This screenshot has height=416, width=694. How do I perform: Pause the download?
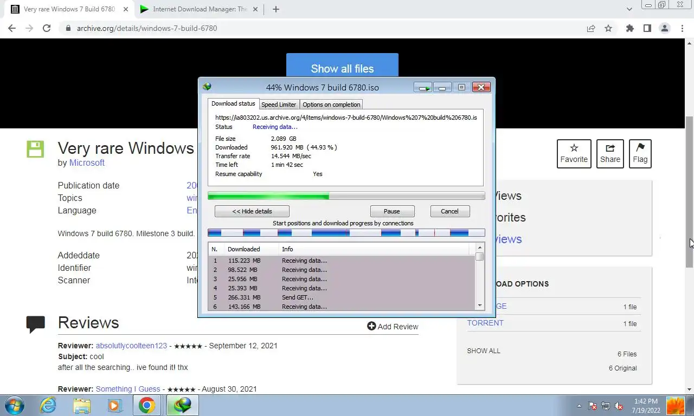tap(392, 211)
